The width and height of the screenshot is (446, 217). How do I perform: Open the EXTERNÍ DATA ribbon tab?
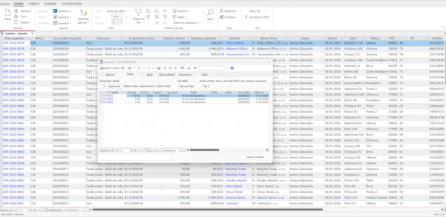click(x=72, y=4)
